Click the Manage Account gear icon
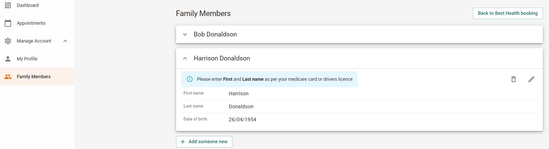 (x=8, y=41)
